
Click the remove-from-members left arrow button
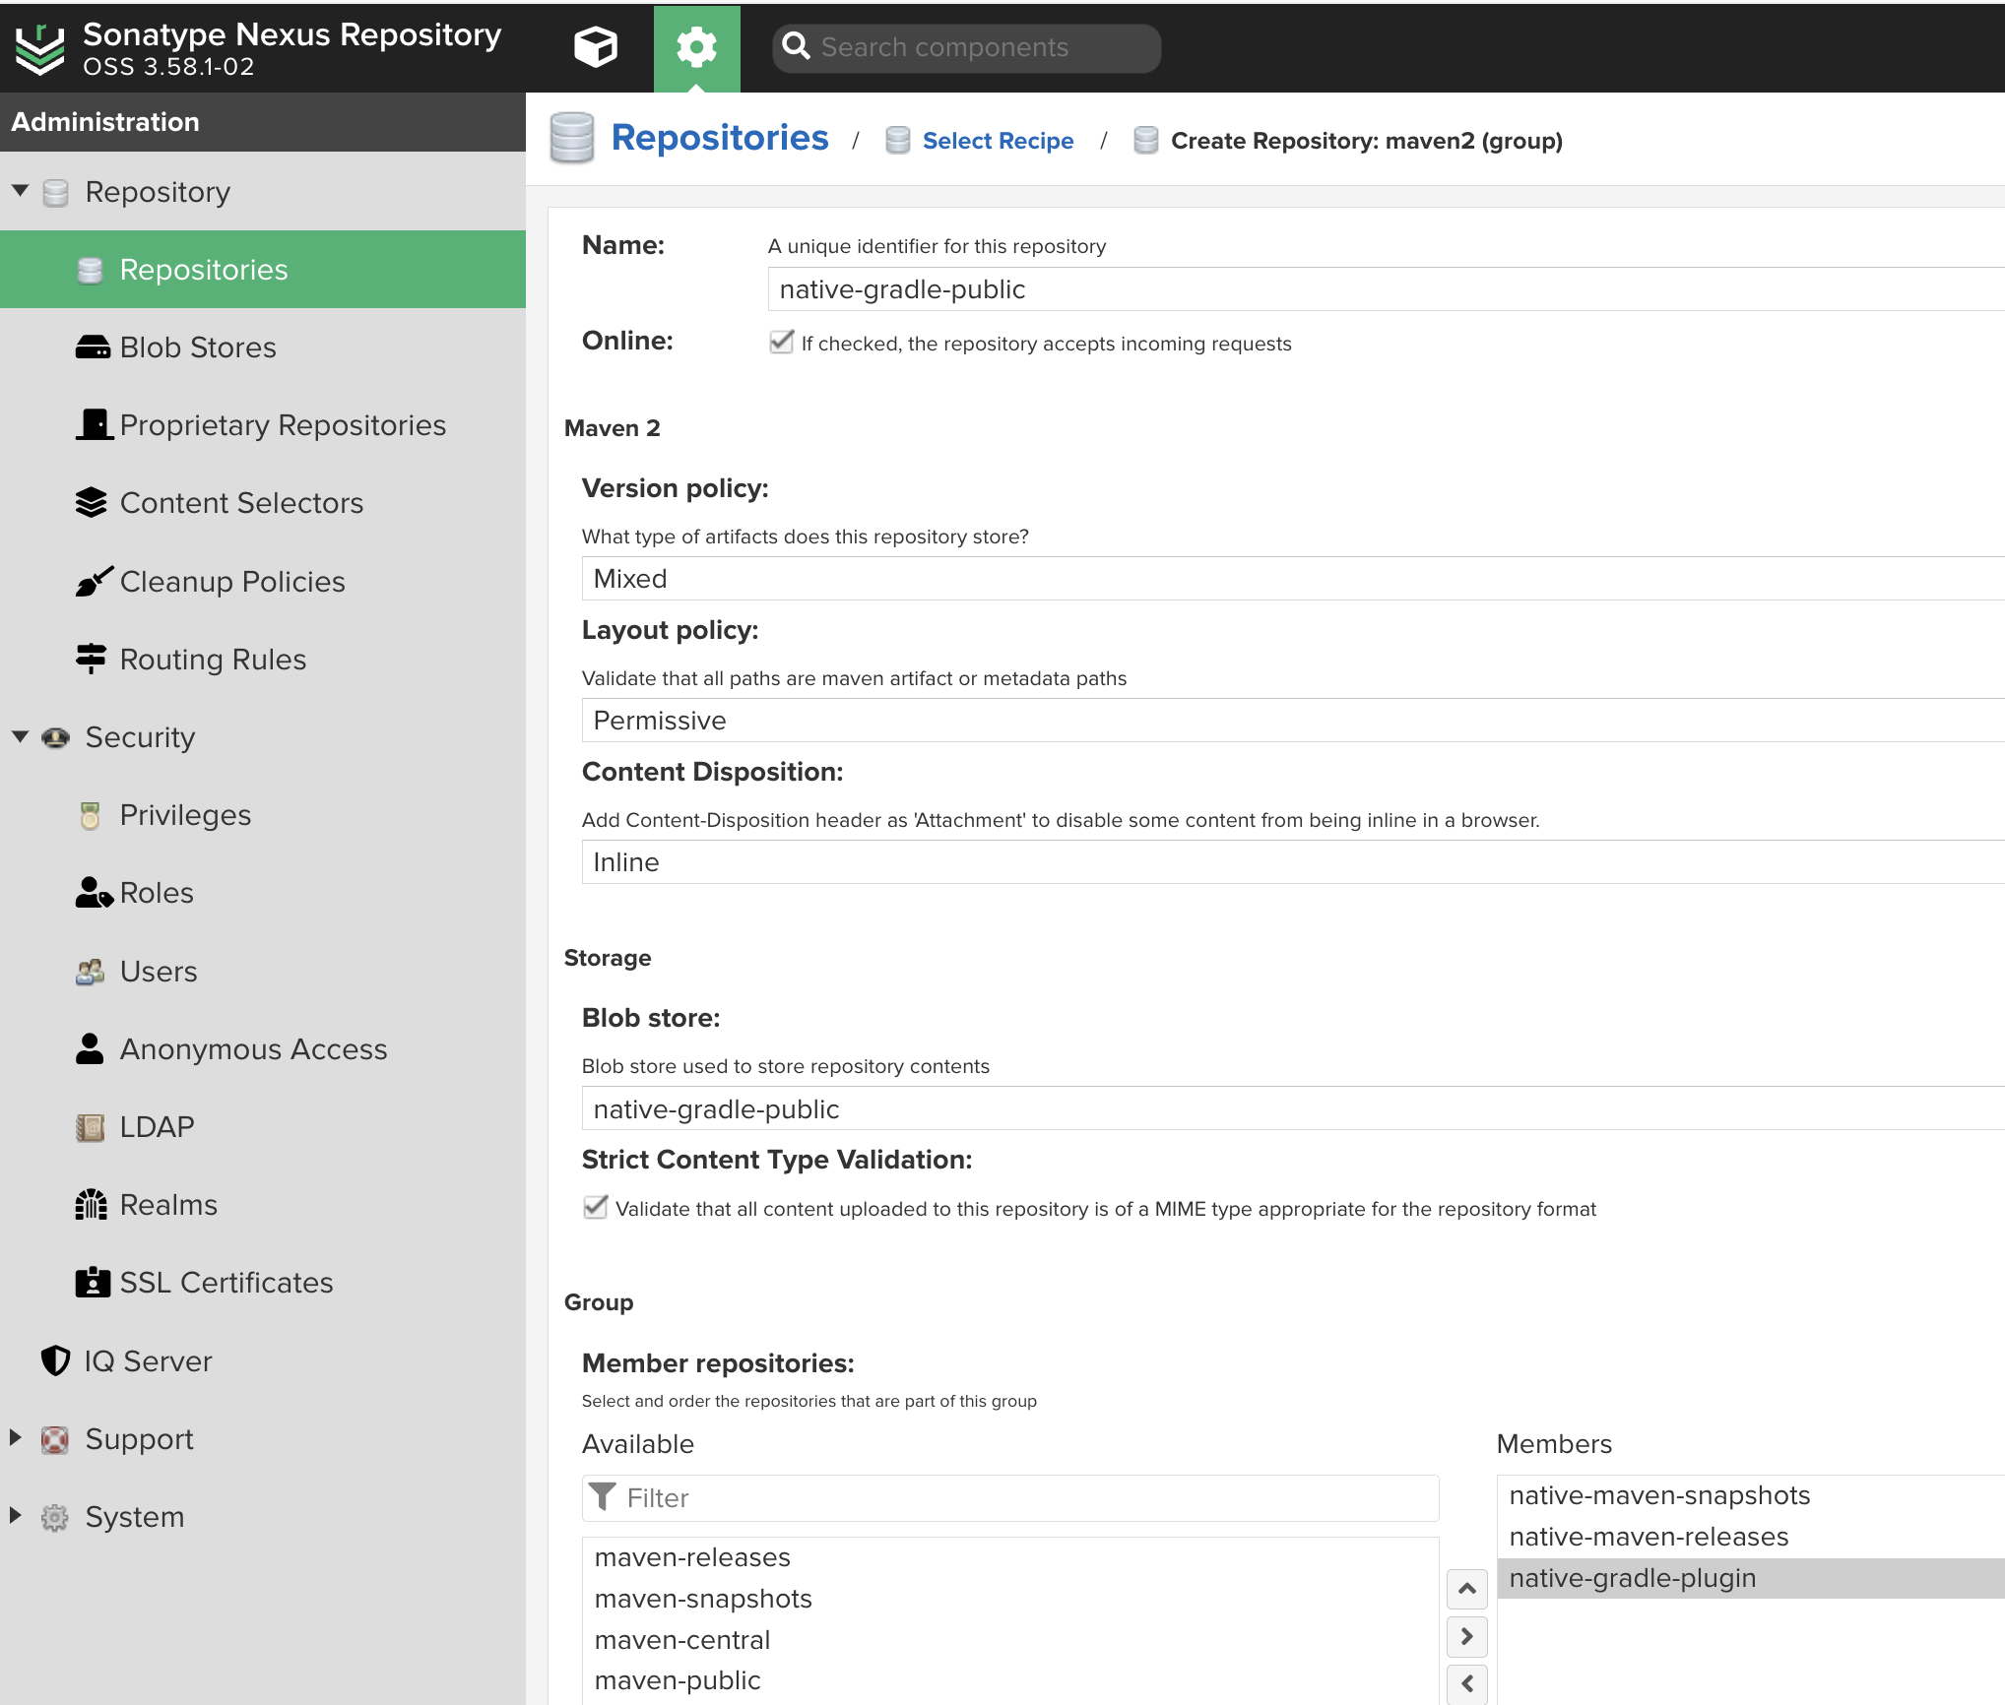[1466, 1683]
